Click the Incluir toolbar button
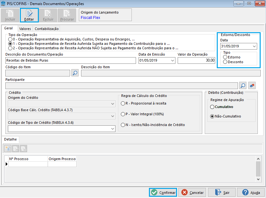This screenshot has width=266, height=198. coord(10,15)
